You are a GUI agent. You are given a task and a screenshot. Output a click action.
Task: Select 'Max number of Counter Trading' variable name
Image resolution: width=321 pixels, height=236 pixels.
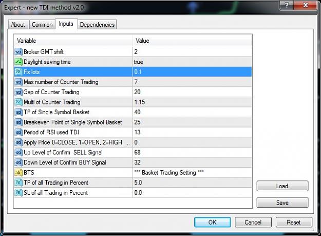coord(61,82)
